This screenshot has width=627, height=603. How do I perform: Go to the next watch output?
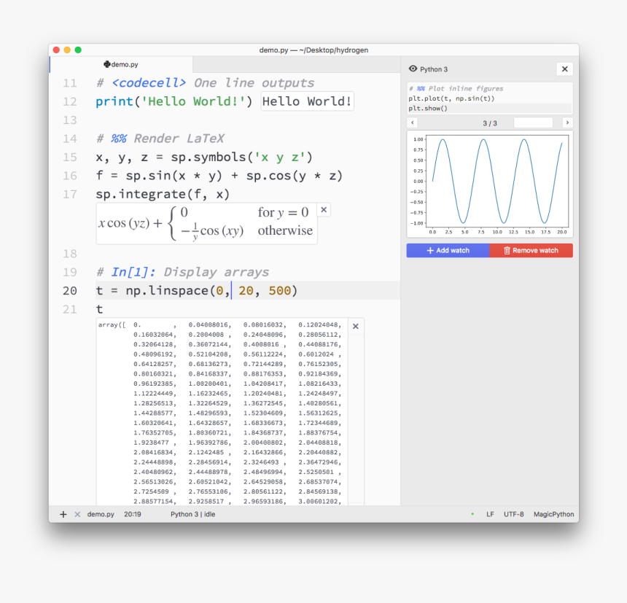click(567, 123)
